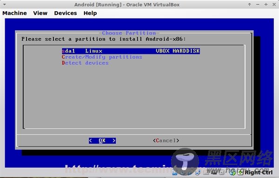Confirm with the OK button
The image size is (279, 178).
click(102, 141)
